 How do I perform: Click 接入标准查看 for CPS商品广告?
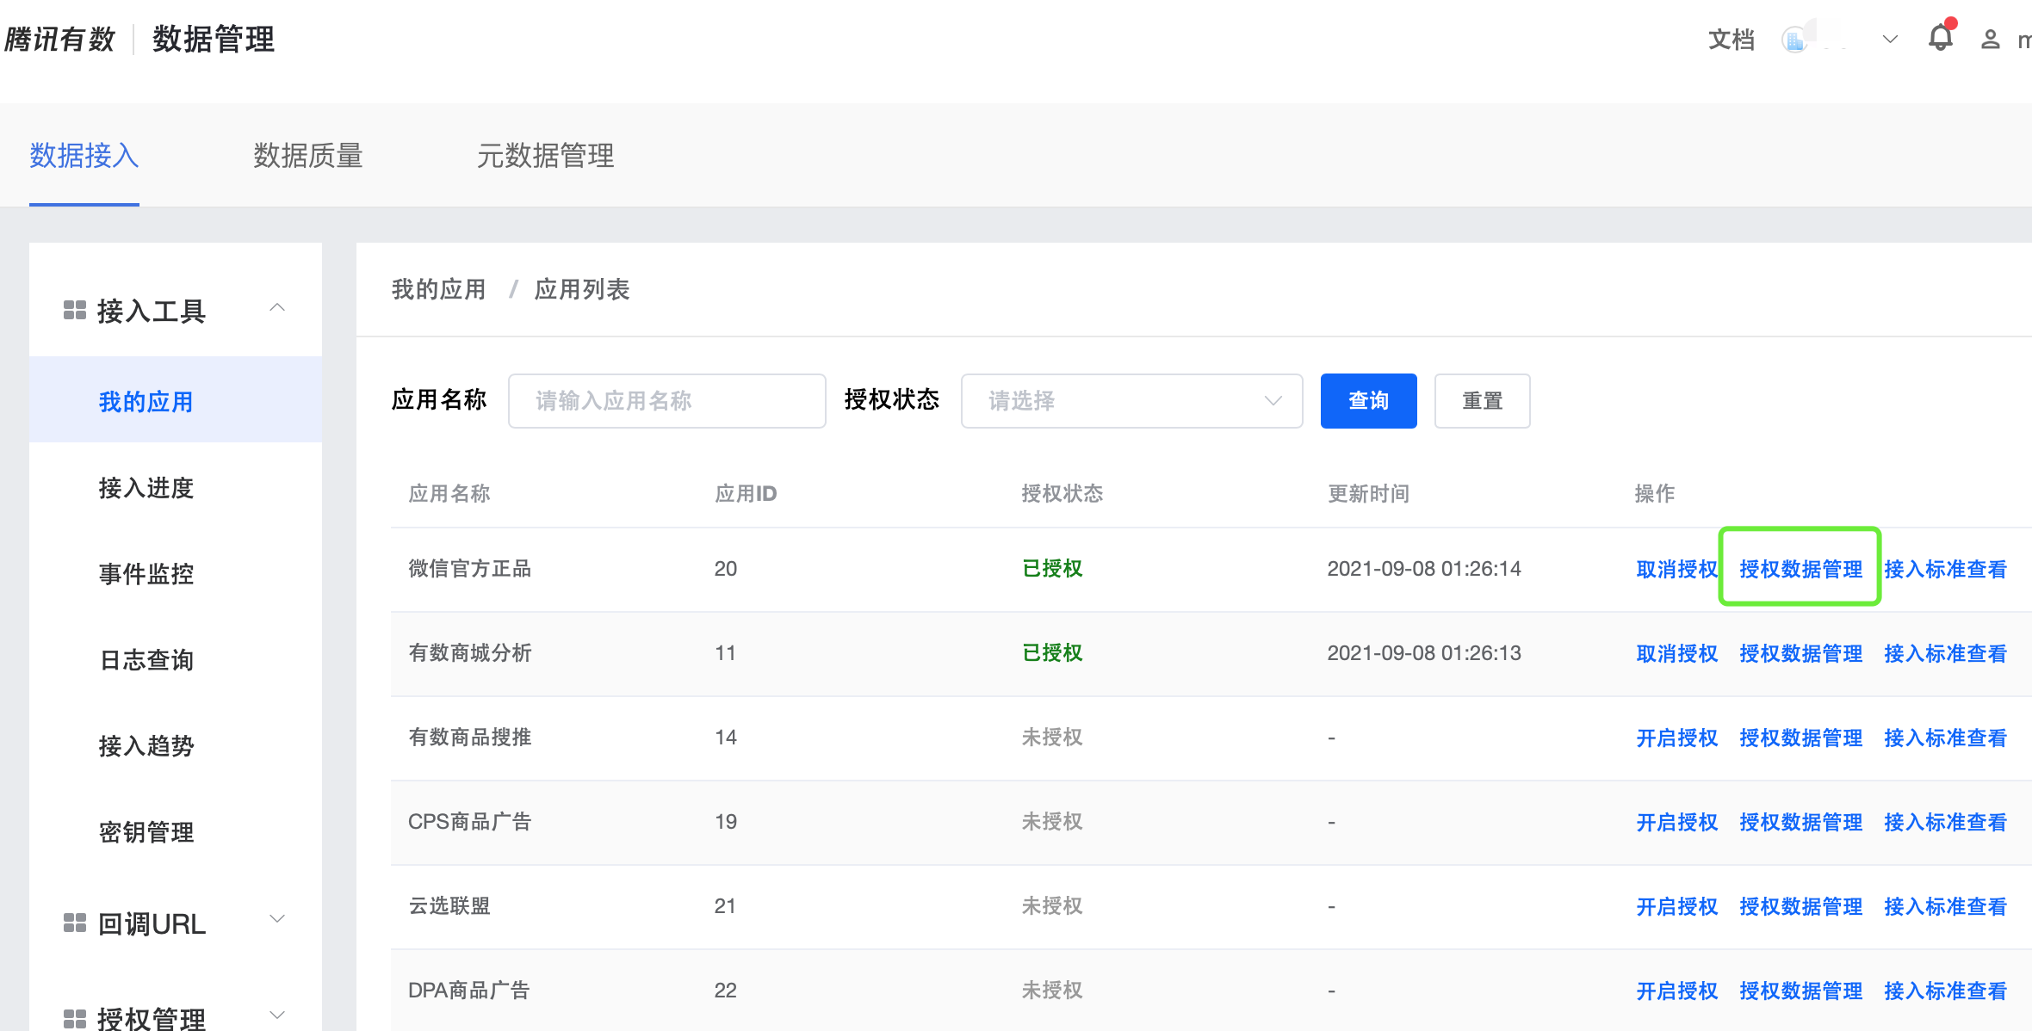tap(1945, 822)
